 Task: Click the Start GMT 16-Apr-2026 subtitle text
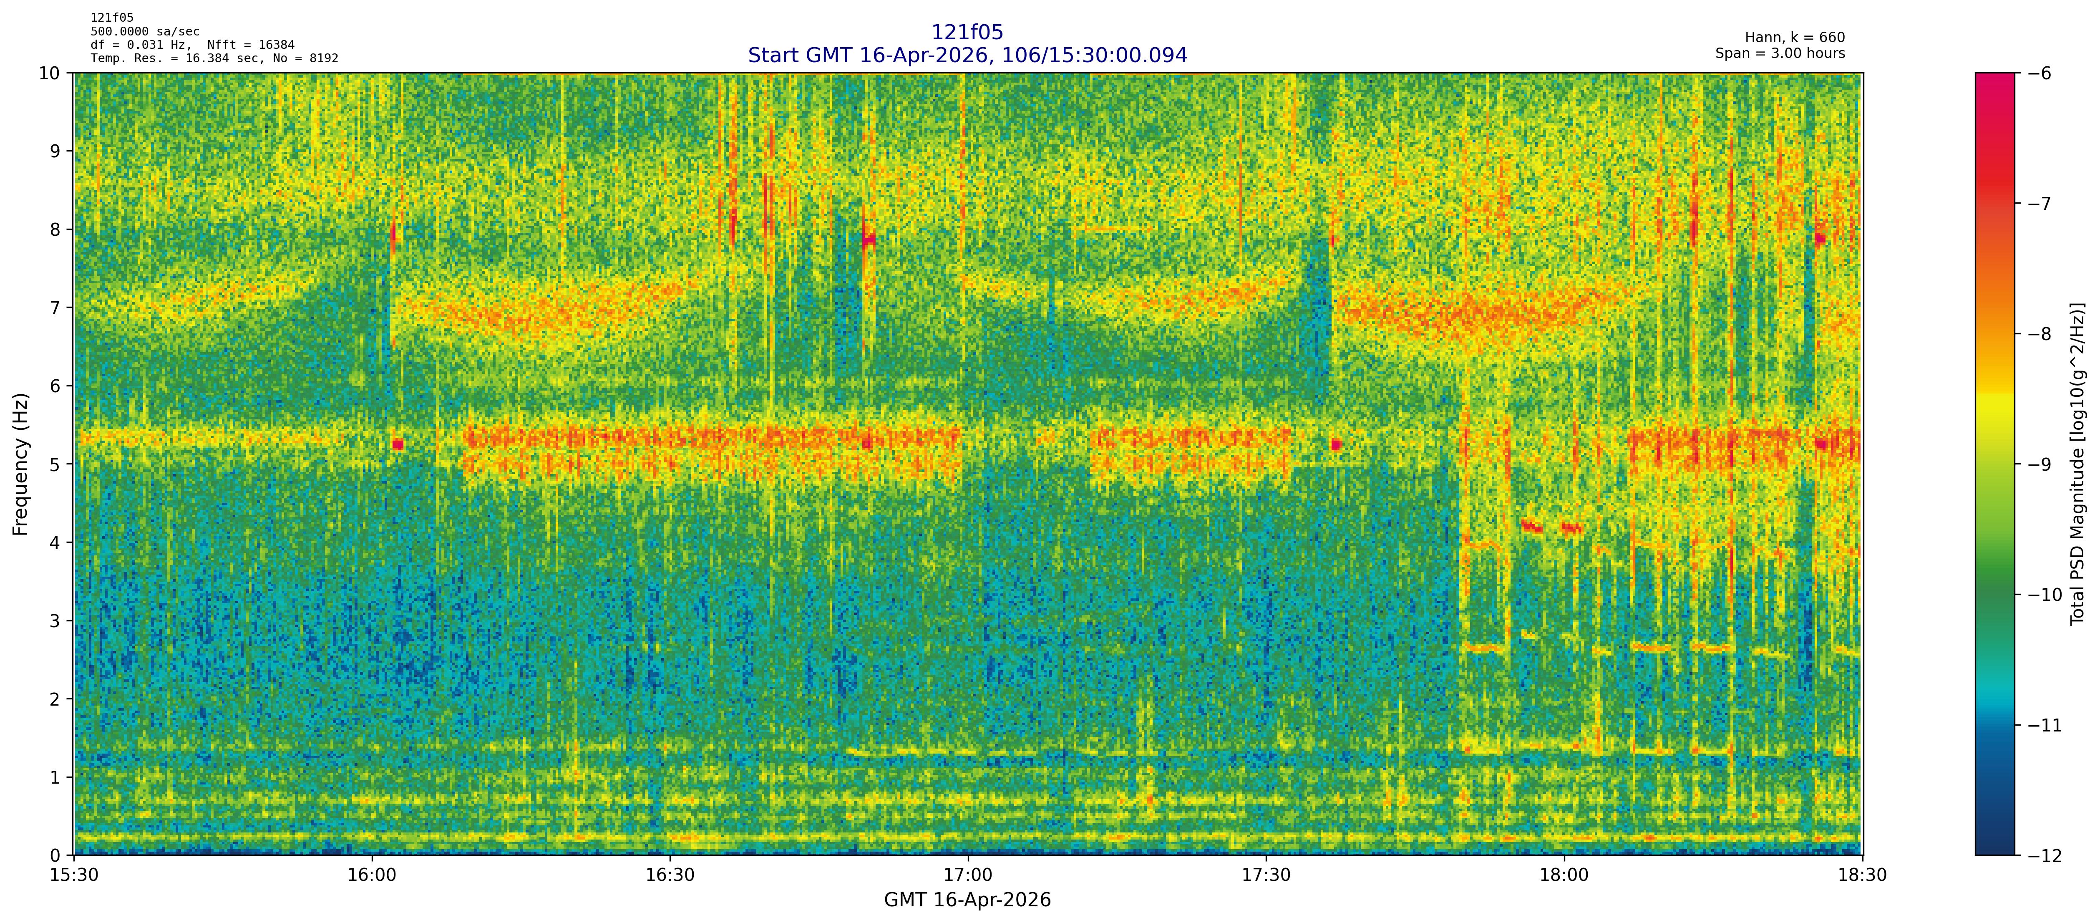[x=967, y=55]
